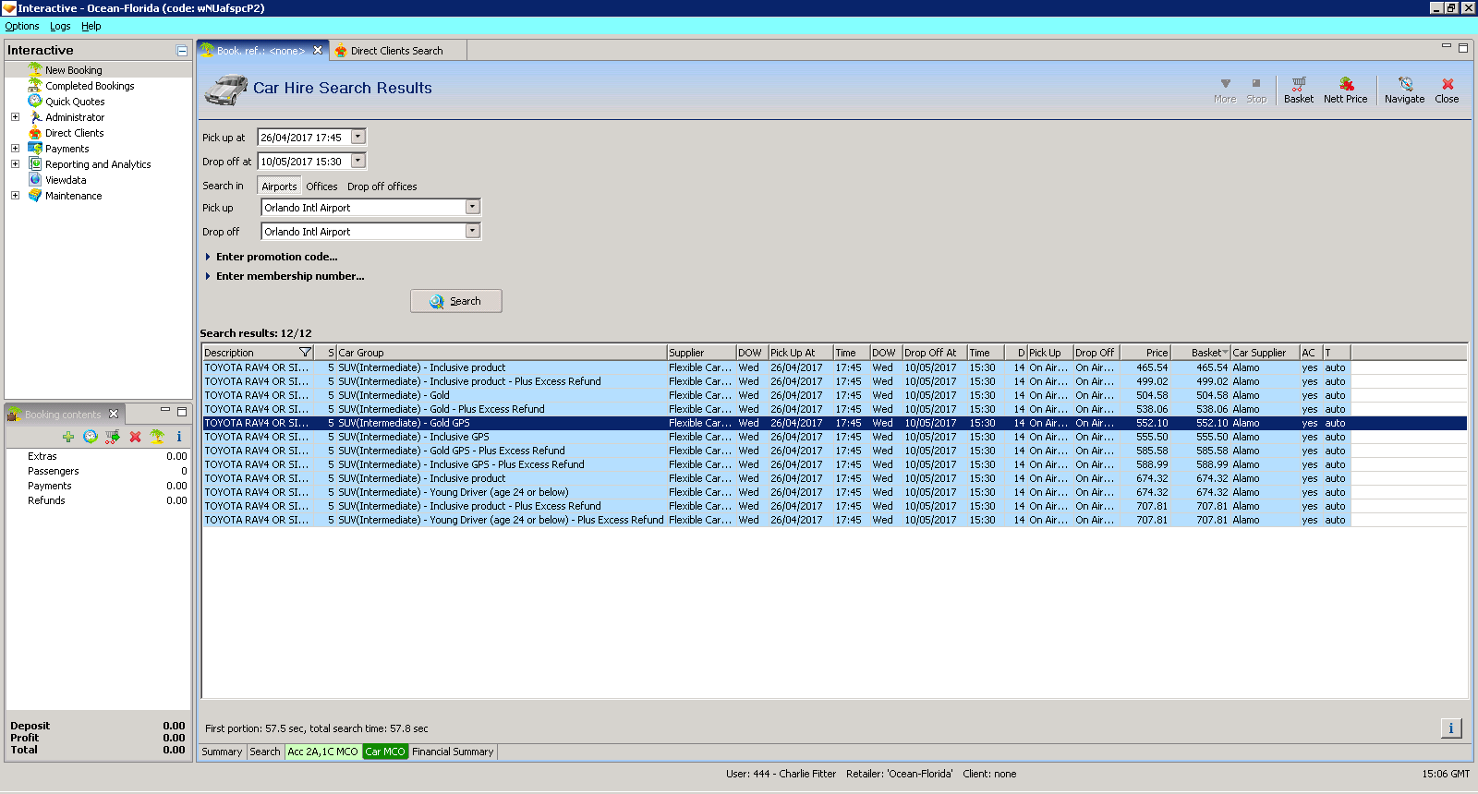Minimize the editor area view
1478x794 pixels.
pyautogui.click(x=1447, y=46)
